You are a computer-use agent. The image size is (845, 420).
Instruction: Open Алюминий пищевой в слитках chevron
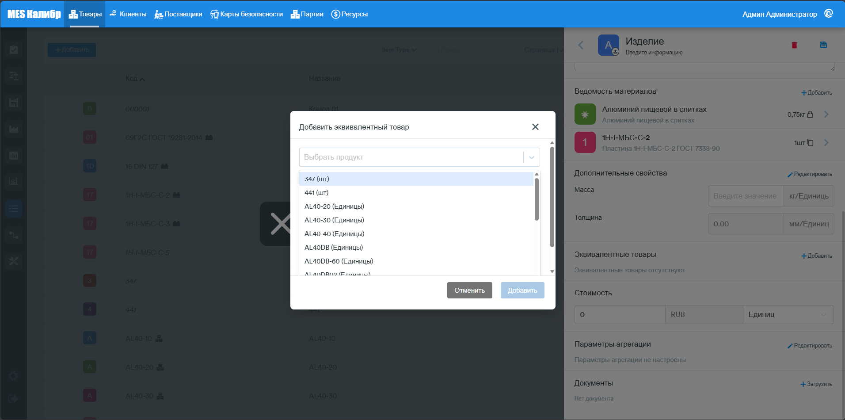click(x=826, y=115)
